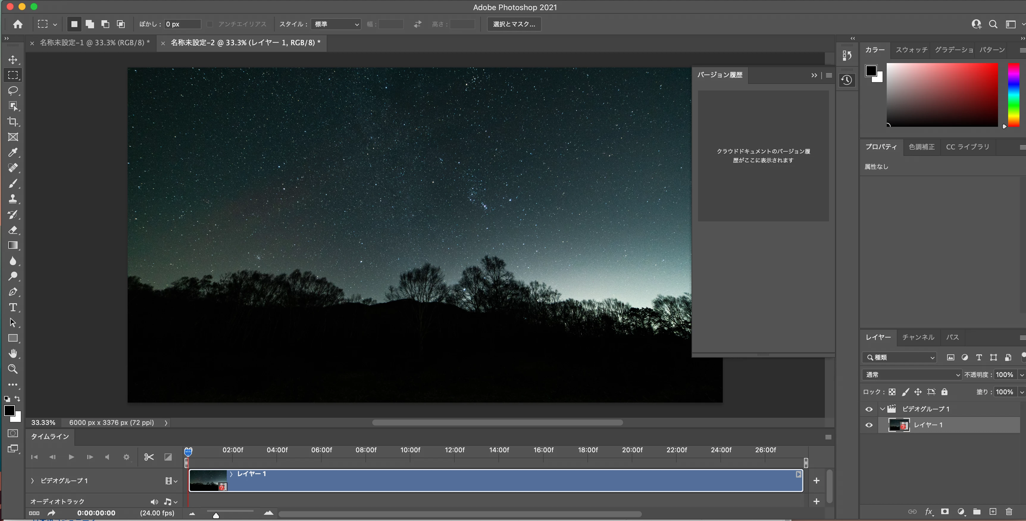Open the blend mode dropdown showing 通常
This screenshot has width=1026, height=521.
point(912,374)
